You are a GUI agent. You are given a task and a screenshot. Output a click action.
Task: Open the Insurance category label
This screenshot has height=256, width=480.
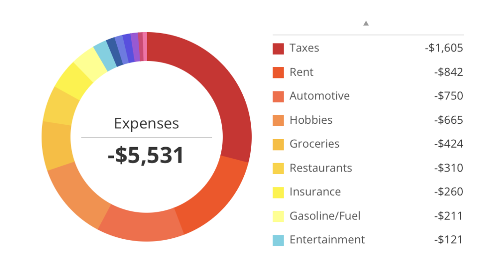pos(315,192)
